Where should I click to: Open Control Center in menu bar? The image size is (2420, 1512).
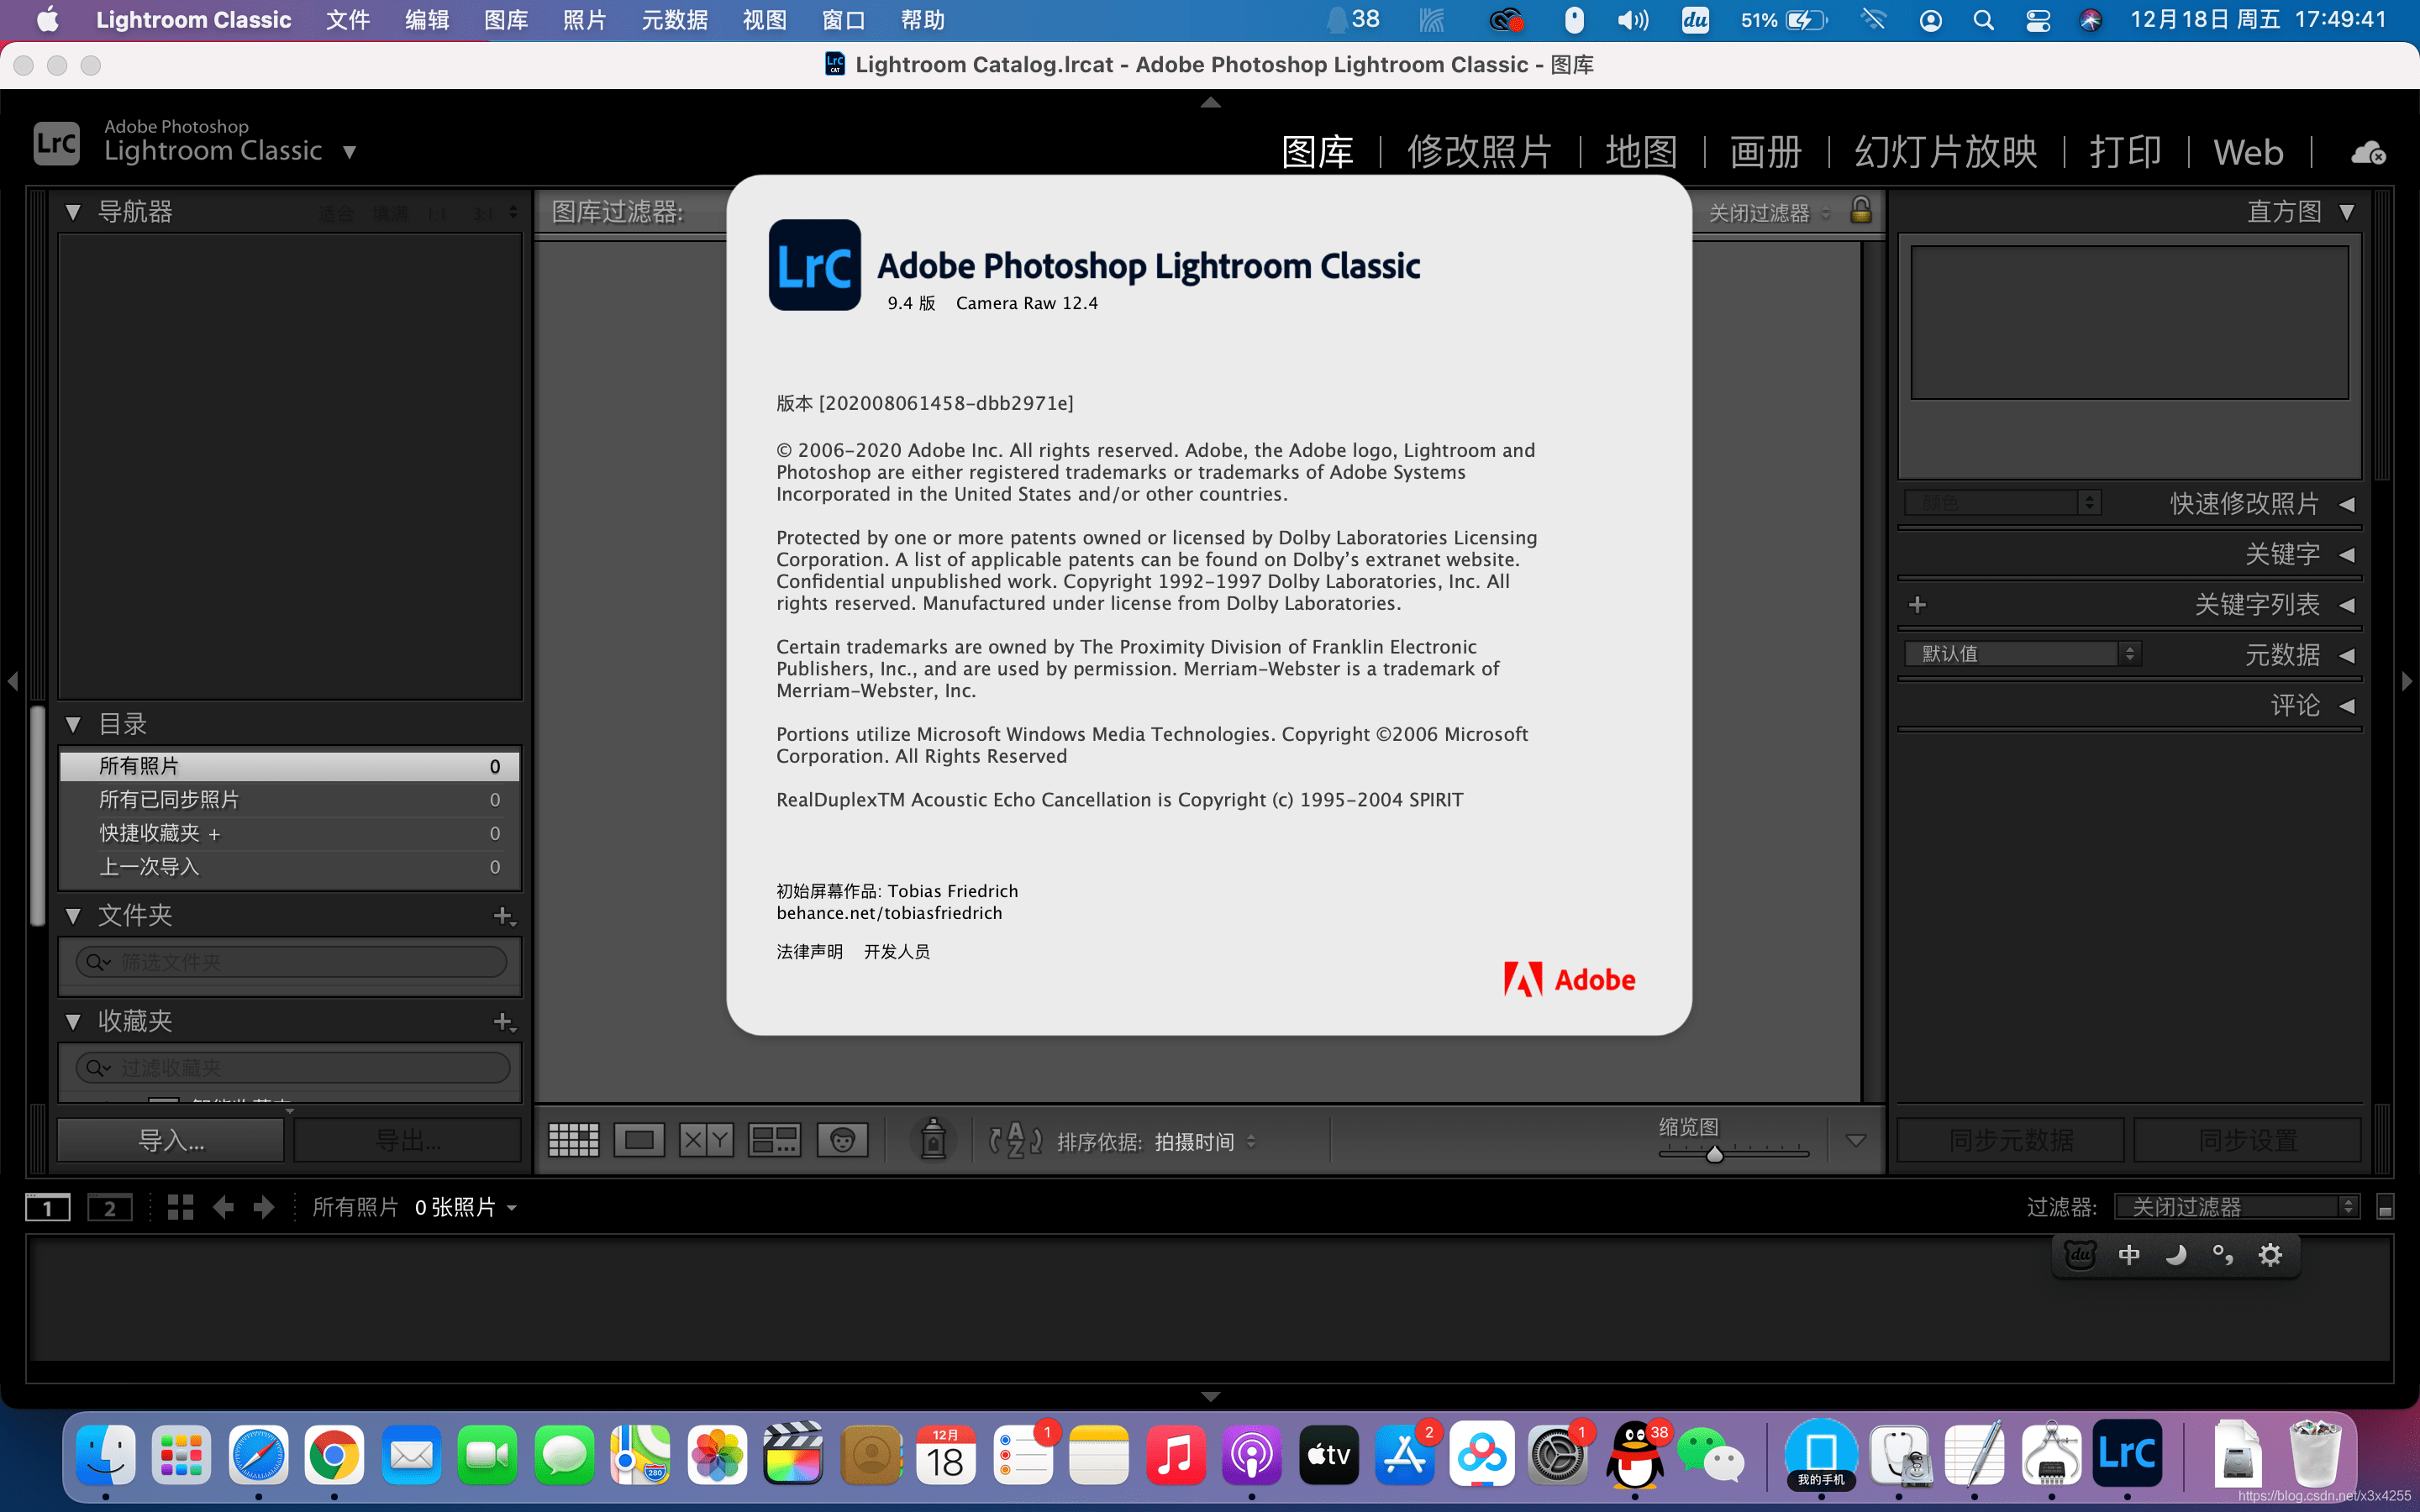2037,20
